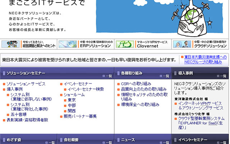This screenshot has height=144, width=230.
Task: Click the 株式会社ミツワ化学 様 text
Action: coord(192,114)
